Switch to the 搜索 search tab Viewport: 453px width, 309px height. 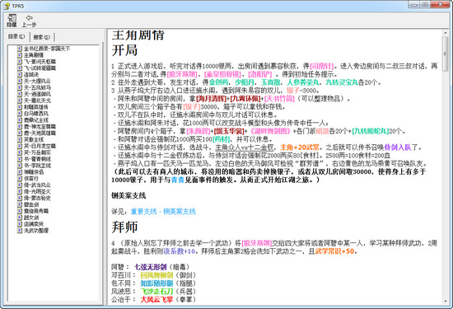coord(42,37)
